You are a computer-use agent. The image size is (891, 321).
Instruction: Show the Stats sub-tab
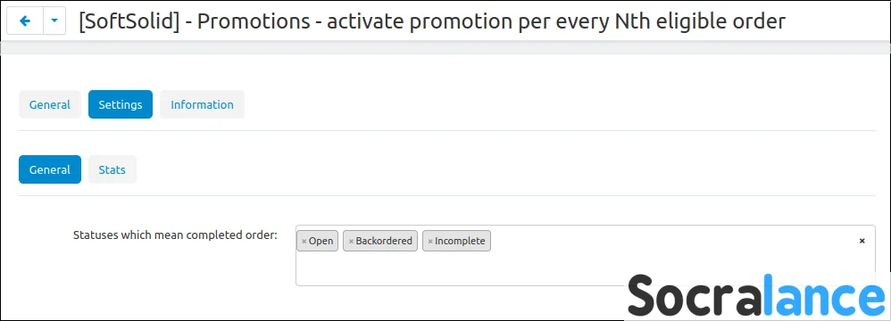[112, 169]
